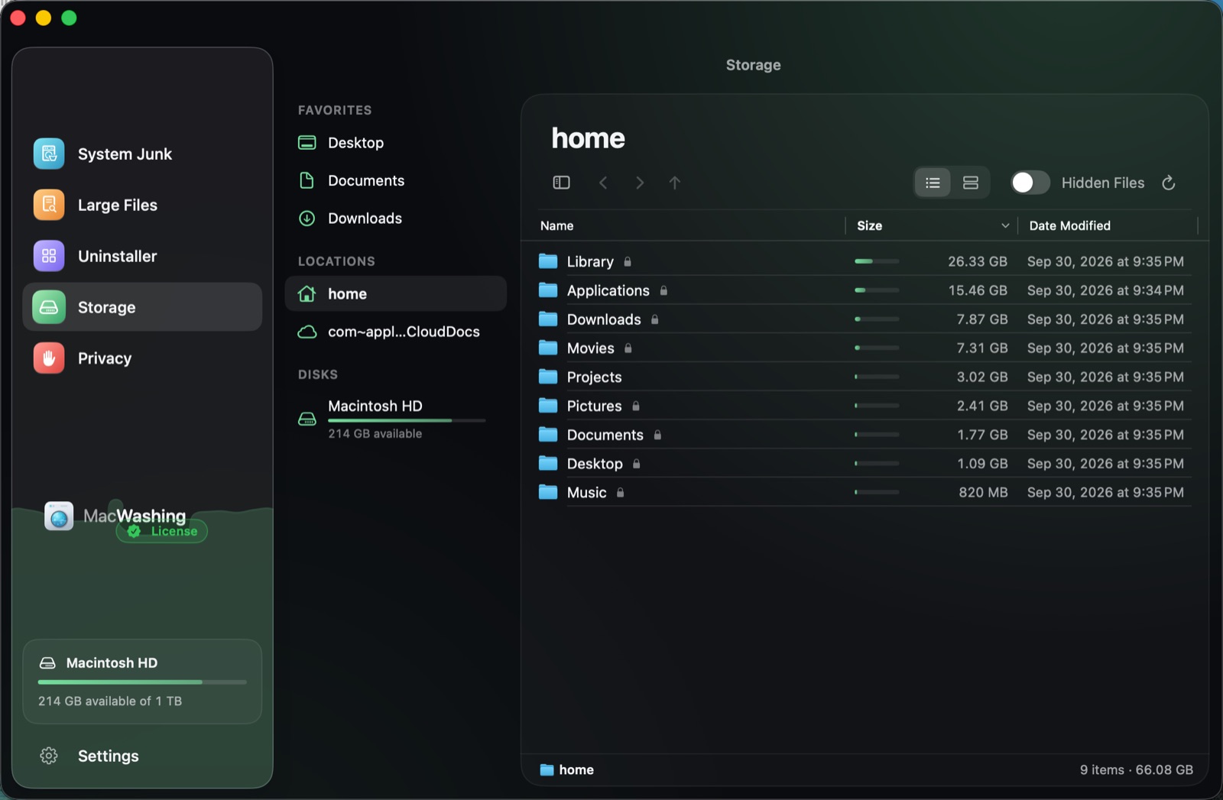Open the Desktop favorite location
Viewport: 1223px width, 800px height.
pyautogui.click(x=395, y=143)
